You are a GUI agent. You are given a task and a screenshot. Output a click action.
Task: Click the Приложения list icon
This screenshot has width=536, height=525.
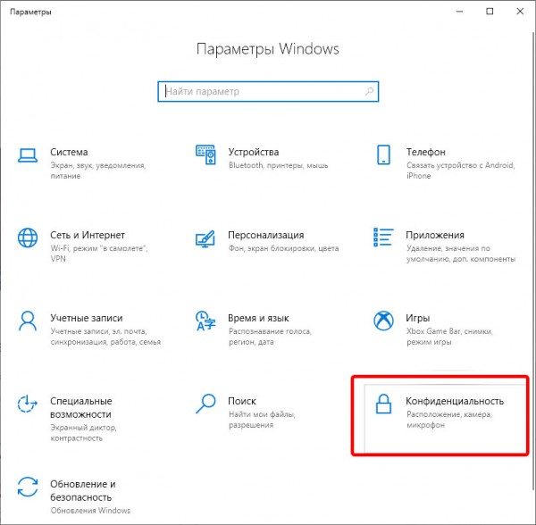coord(383,237)
